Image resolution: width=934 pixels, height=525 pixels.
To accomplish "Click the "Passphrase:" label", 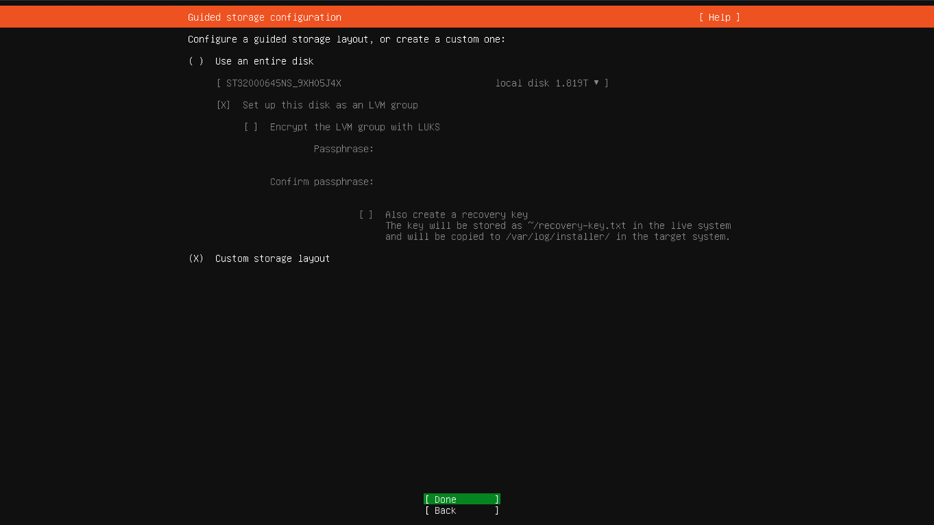I will click(x=344, y=149).
